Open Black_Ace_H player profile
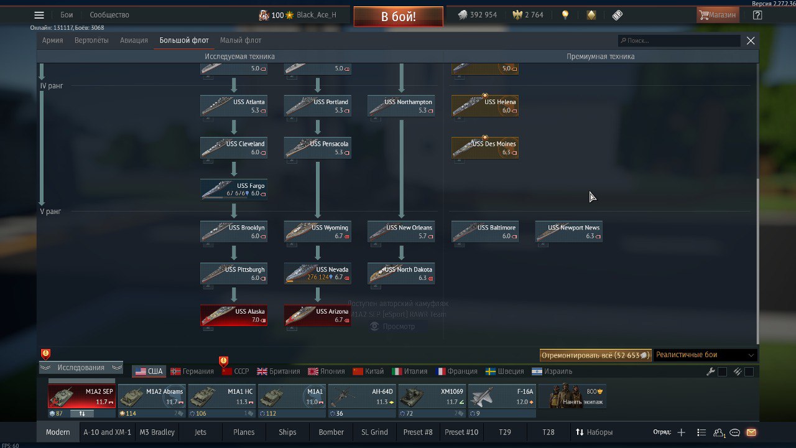The height and width of the screenshot is (448, 796). (x=317, y=15)
